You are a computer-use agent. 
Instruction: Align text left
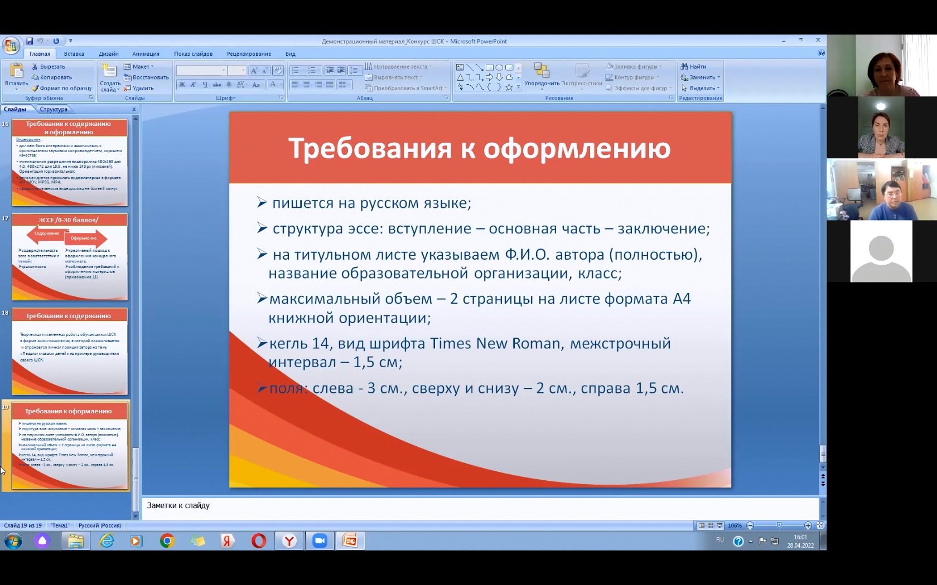click(295, 85)
